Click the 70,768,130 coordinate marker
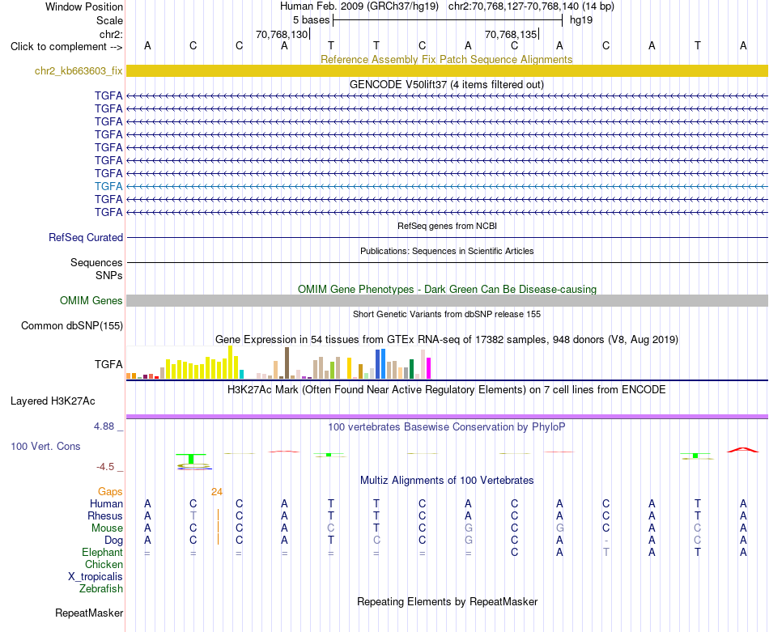Viewport: 769px width, 632px height. pos(282,34)
